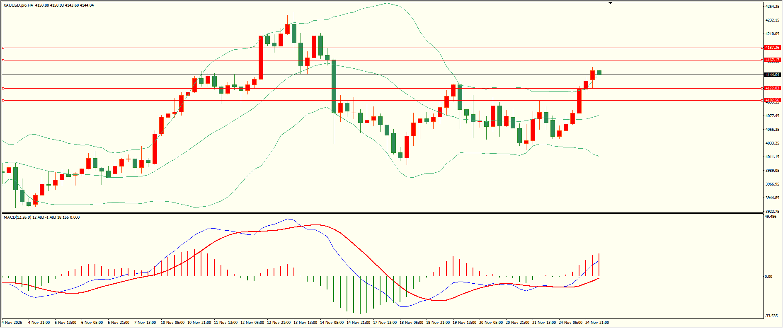The image size is (783, 328).
Task: Click the red 4187.26 price tag
Action: (x=772, y=48)
